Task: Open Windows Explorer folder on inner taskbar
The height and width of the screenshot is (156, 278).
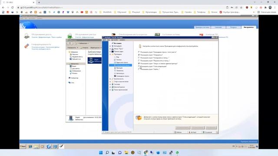Action: tap(36, 146)
